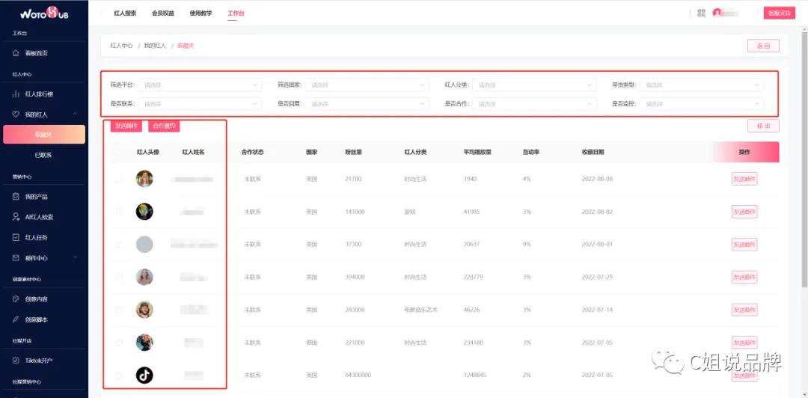
Task: Click the pink 合作邀约 button
Action: click(164, 126)
